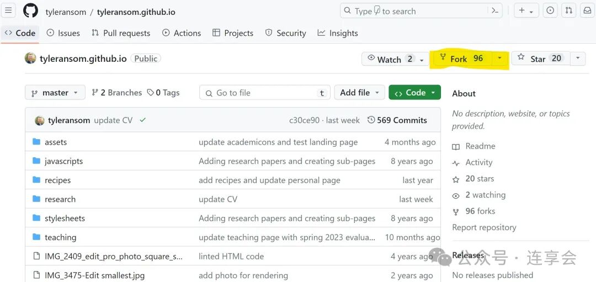
Task: Expand the Star lists dropdown arrow
Action: [578, 58]
